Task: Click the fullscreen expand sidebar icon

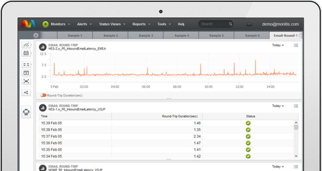Action: pos(26,81)
